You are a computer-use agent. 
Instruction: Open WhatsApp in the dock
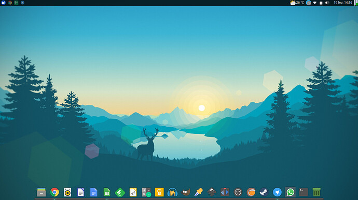click(290, 192)
